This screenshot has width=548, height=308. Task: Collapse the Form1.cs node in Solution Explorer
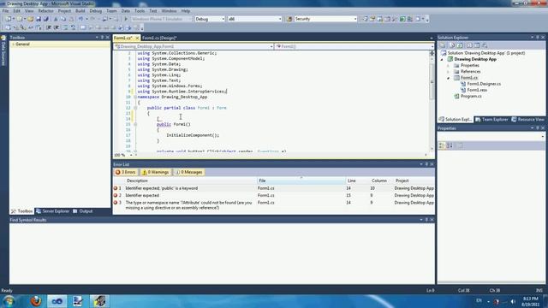tap(449, 78)
